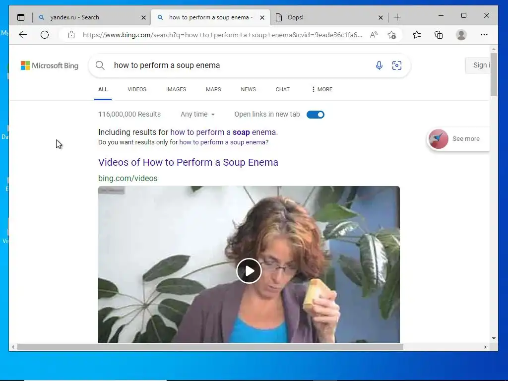Open Videos of How to Perform a Soup Enema
The image size is (508, 381).
point(188,162)
